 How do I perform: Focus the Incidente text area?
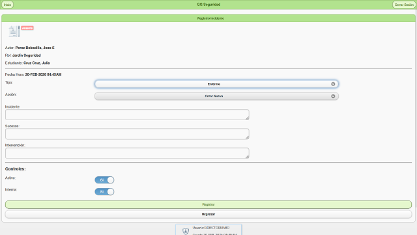(127, 115)
